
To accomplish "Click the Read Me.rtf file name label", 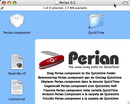I will 17,73.
